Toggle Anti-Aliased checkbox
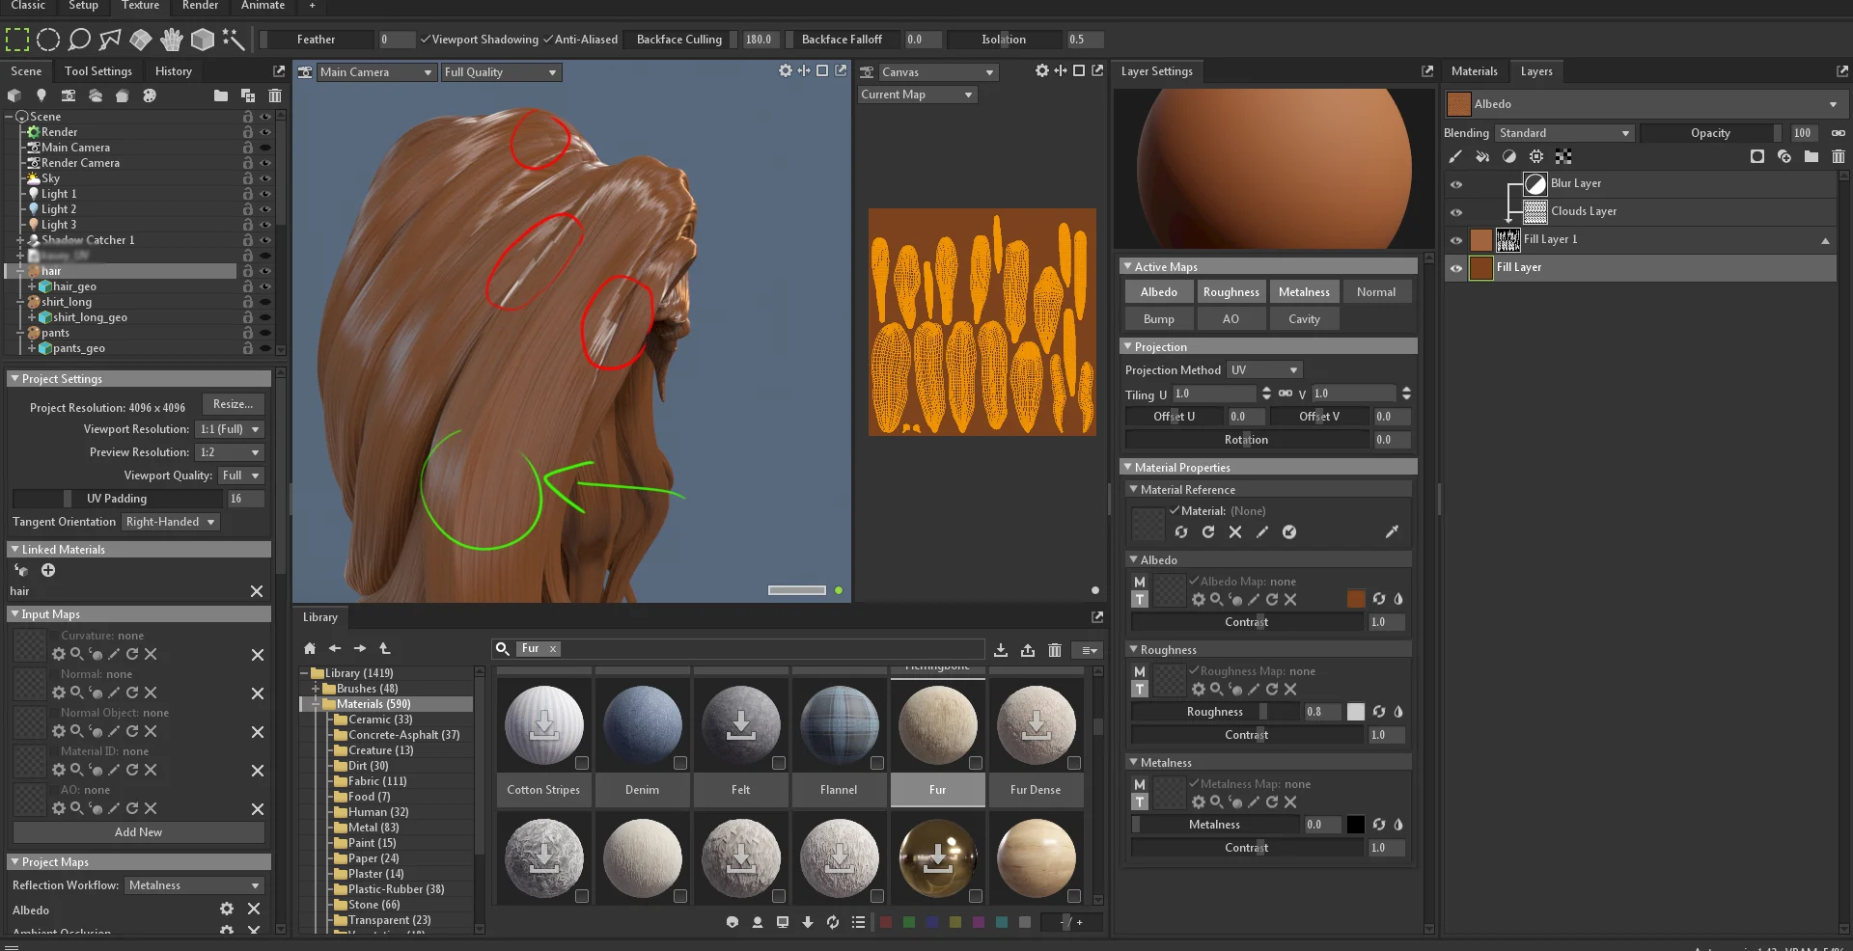The width and height of the screenshot is (1853, 951). [548, 40]
